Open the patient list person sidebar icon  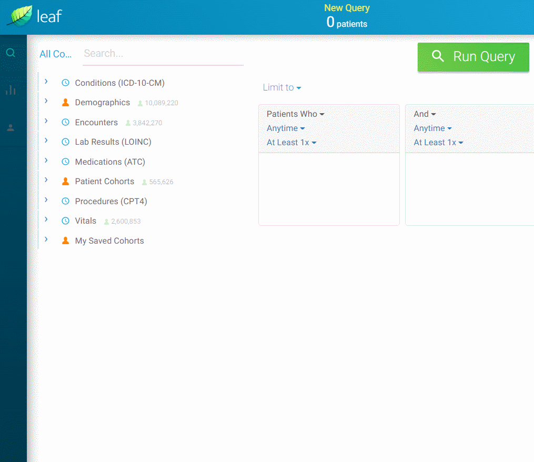point(11,127)
